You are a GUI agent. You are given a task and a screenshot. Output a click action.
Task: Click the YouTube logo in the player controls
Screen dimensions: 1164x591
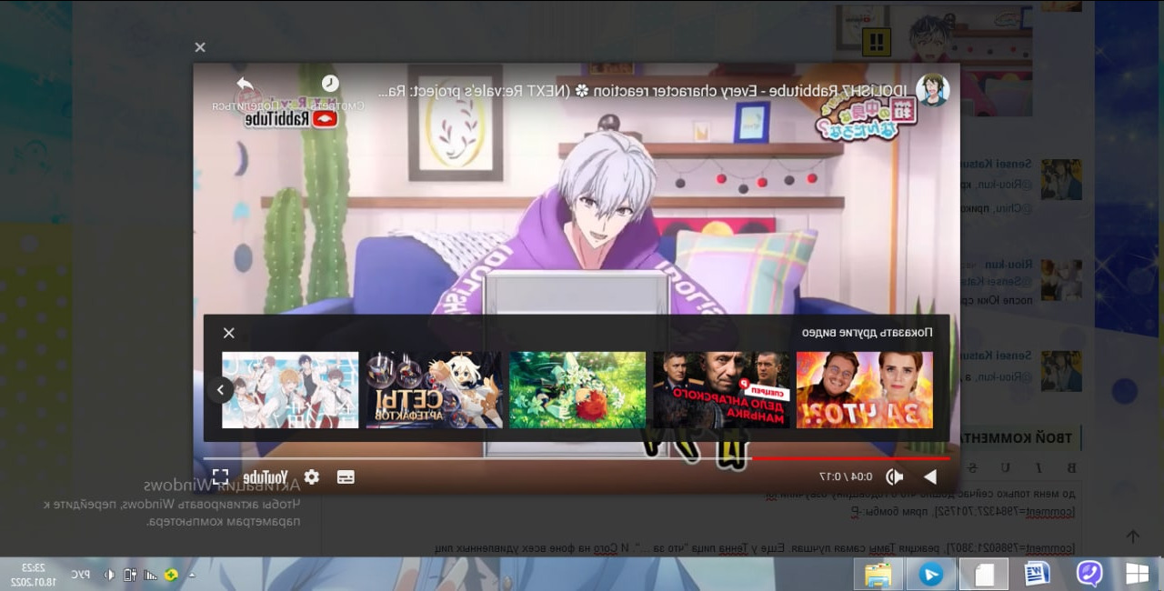[x=265, y=476]
